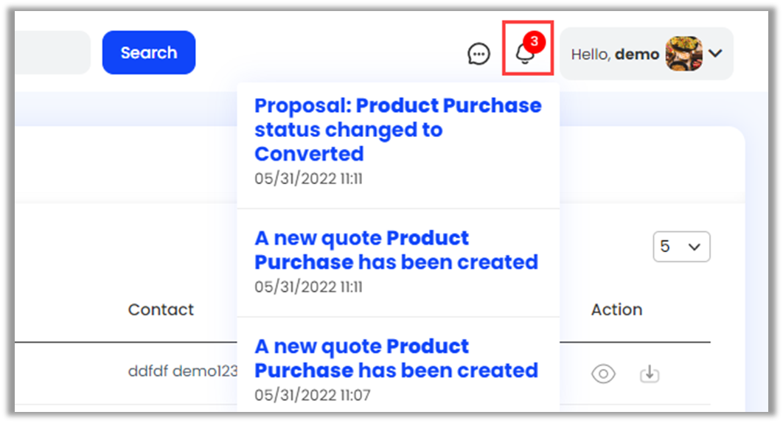Open the new quote notification from 11:11
This screenshot has height=423, width=783.
point(396,251)
